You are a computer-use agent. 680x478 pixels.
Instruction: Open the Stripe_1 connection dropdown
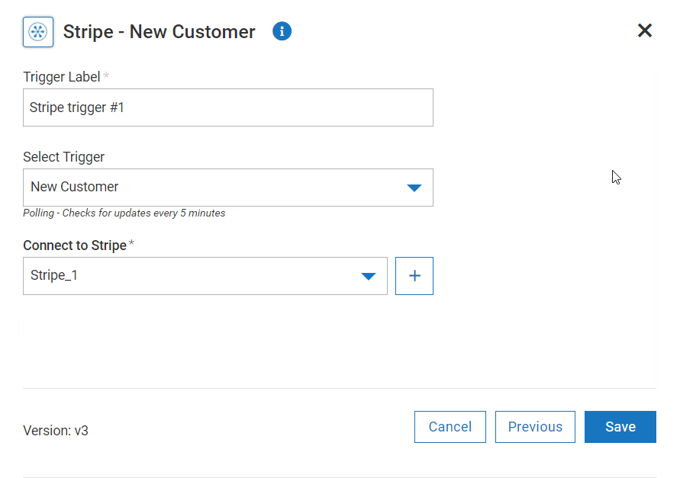pos(205,276)
